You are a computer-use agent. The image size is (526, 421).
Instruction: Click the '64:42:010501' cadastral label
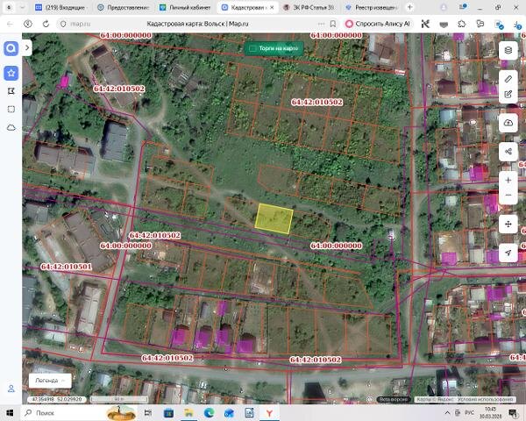tap(66, 267)
